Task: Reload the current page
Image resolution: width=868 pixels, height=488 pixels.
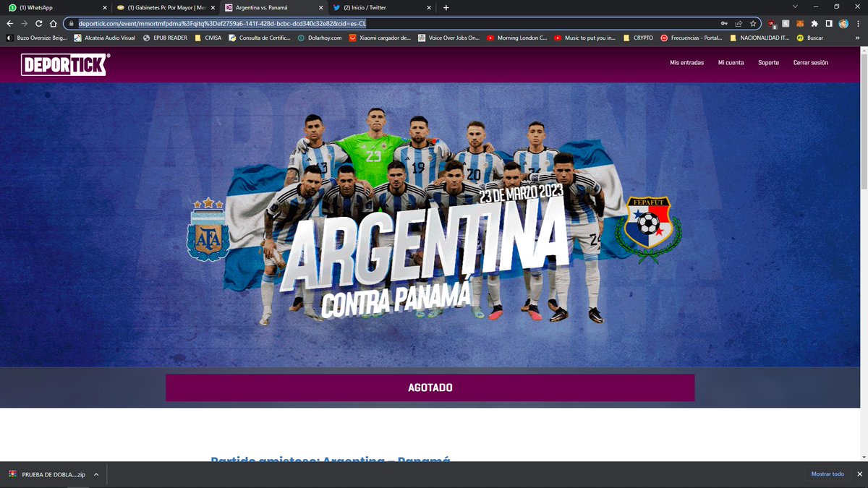Action: tap(39, 23)
